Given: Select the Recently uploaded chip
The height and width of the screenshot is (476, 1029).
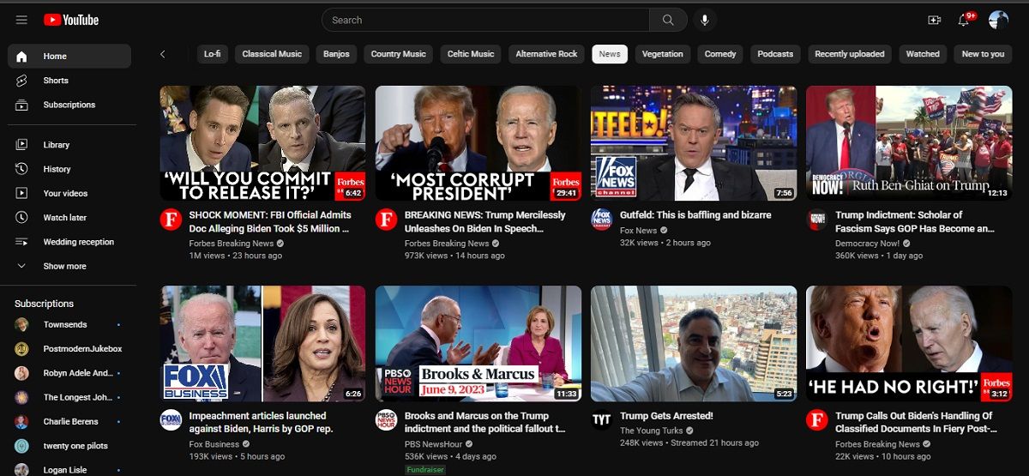Looking at the screenshot, I should pos(849,54).
